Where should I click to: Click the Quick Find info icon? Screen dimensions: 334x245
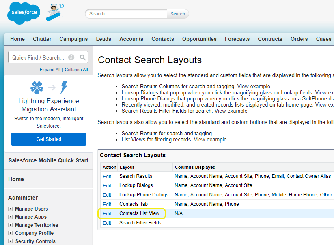[71, 58]
